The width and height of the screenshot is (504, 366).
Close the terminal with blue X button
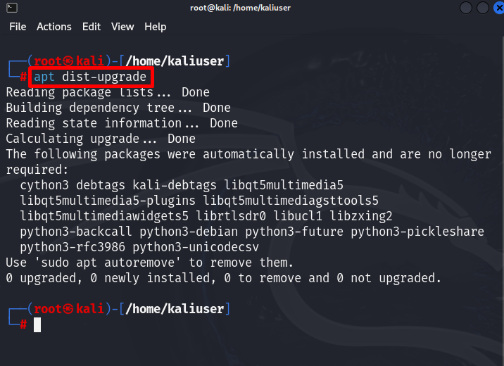(x=499, y=8)
